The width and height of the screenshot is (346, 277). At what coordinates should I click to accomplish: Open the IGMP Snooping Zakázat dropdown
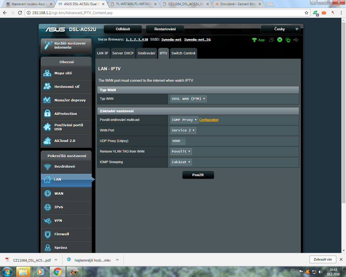pos(181,162)
